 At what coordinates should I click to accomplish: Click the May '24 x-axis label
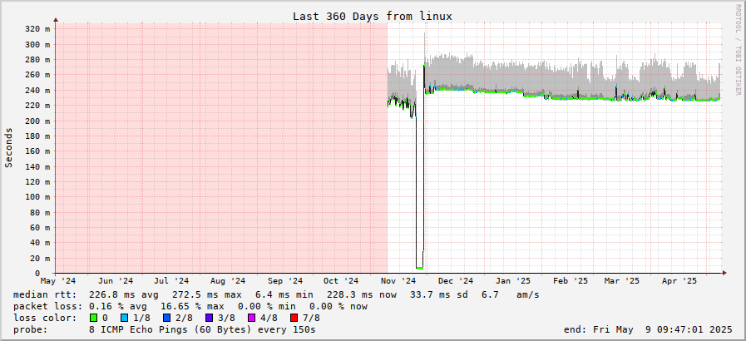click(57, 281)
